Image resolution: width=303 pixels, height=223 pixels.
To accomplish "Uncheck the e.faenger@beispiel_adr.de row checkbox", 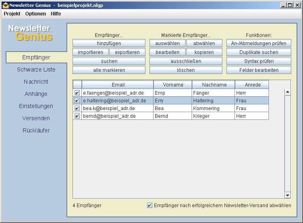I will tap(77, 93).
